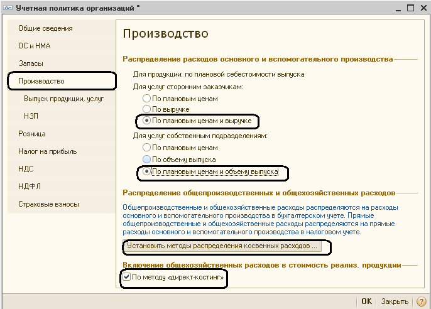Click the label 'Для услуг сторонним заказчикам:'

188,87
